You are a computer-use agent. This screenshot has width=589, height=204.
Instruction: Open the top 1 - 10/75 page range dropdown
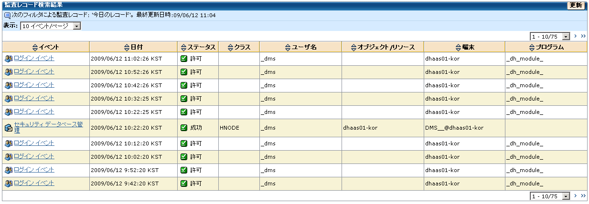click(550, 36)
